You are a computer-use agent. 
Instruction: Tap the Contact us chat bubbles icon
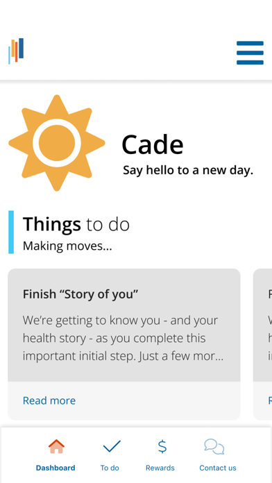(214, 447)
